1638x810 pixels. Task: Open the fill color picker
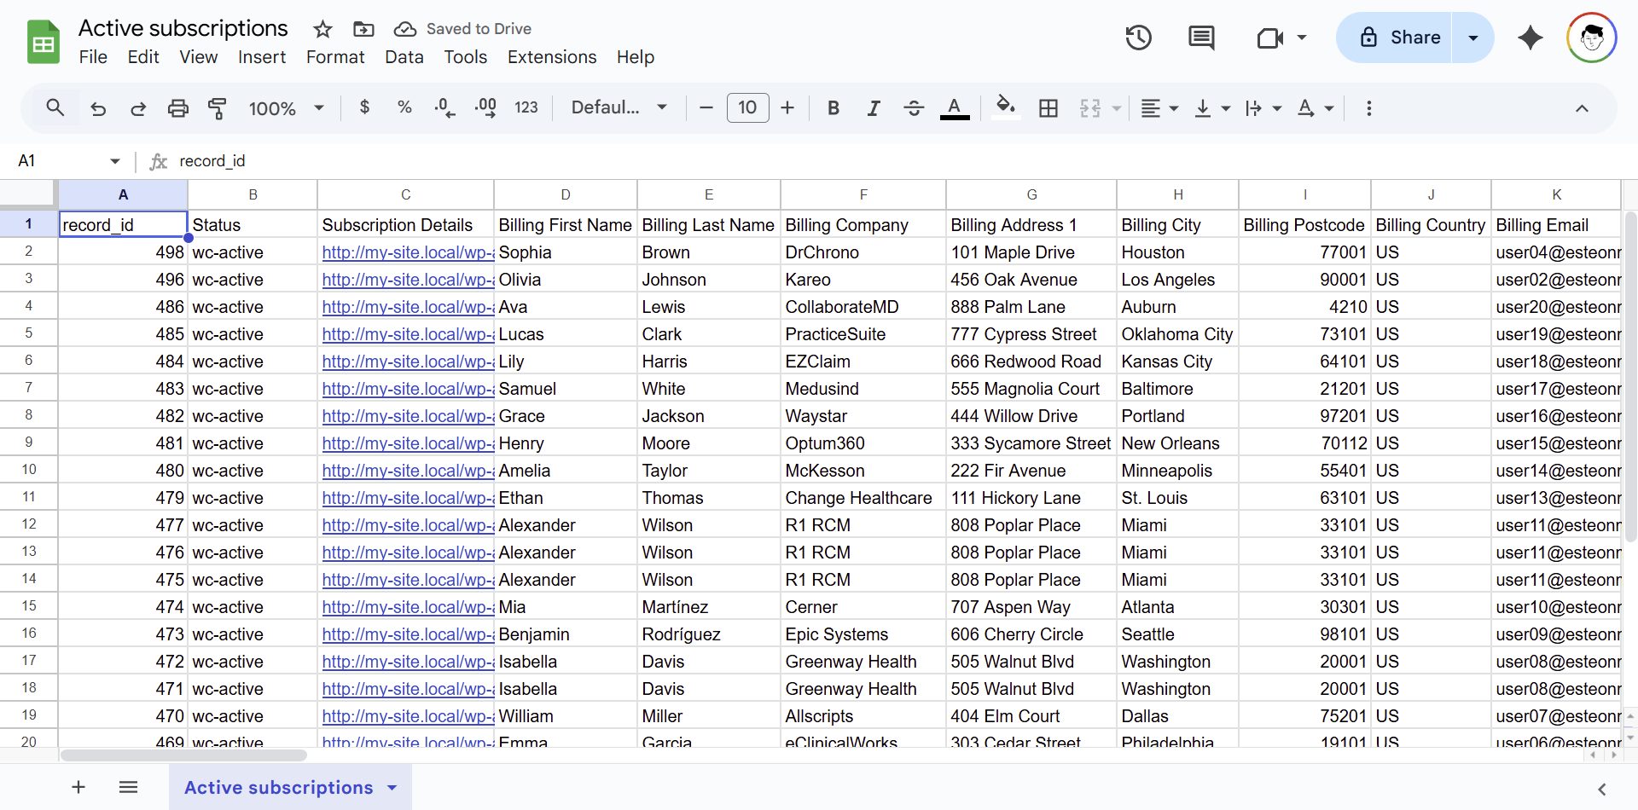click(x=1006, y=107)
